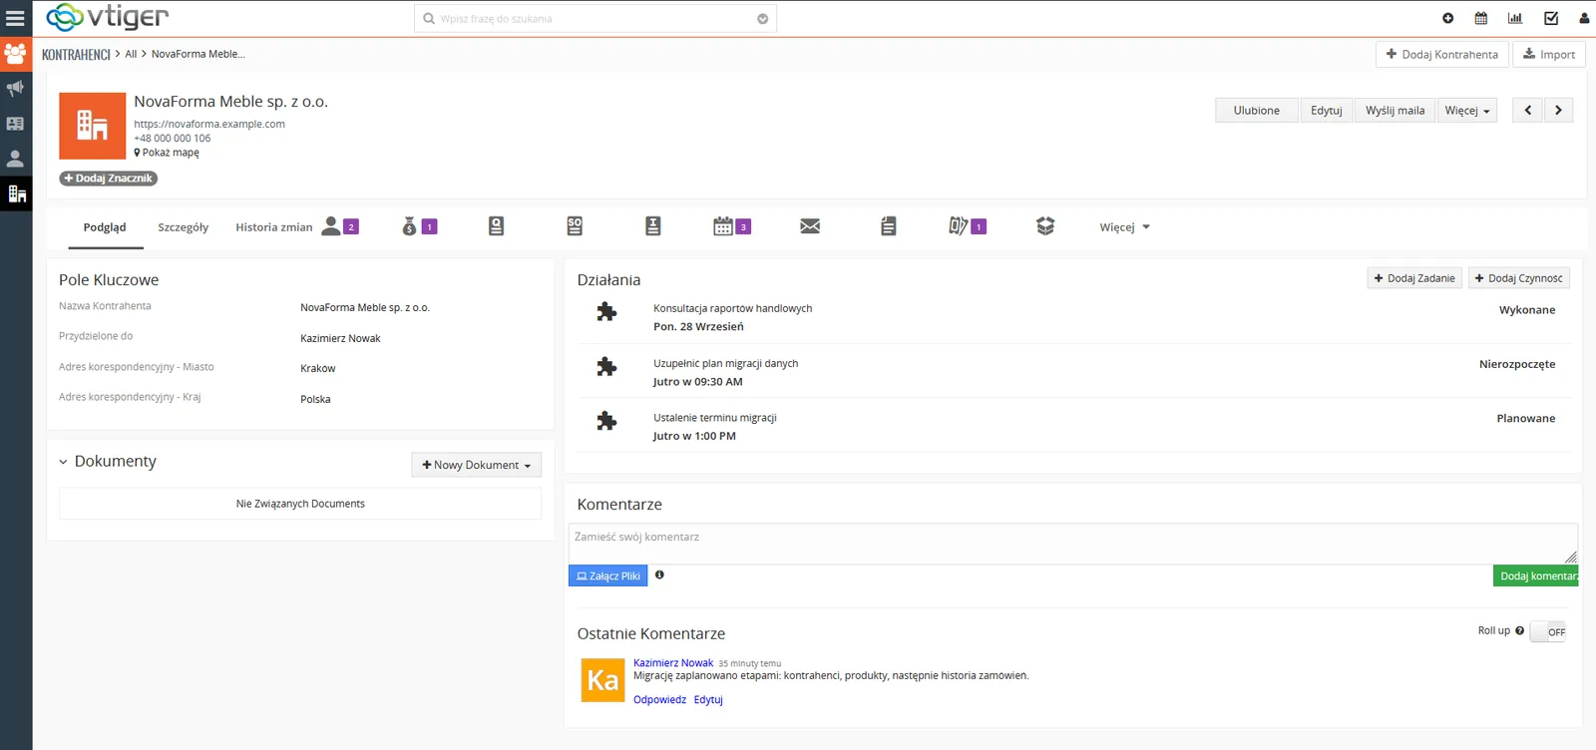Click the Dodaj komentarz button

[1536, 575]
